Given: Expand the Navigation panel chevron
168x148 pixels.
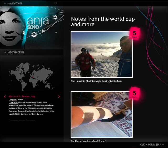Looking at the screenshot, I should pyautogui.click(x=5, y=3).
